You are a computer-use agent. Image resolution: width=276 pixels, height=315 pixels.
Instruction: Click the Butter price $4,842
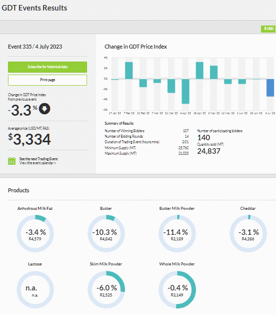[x=106, y=239]
